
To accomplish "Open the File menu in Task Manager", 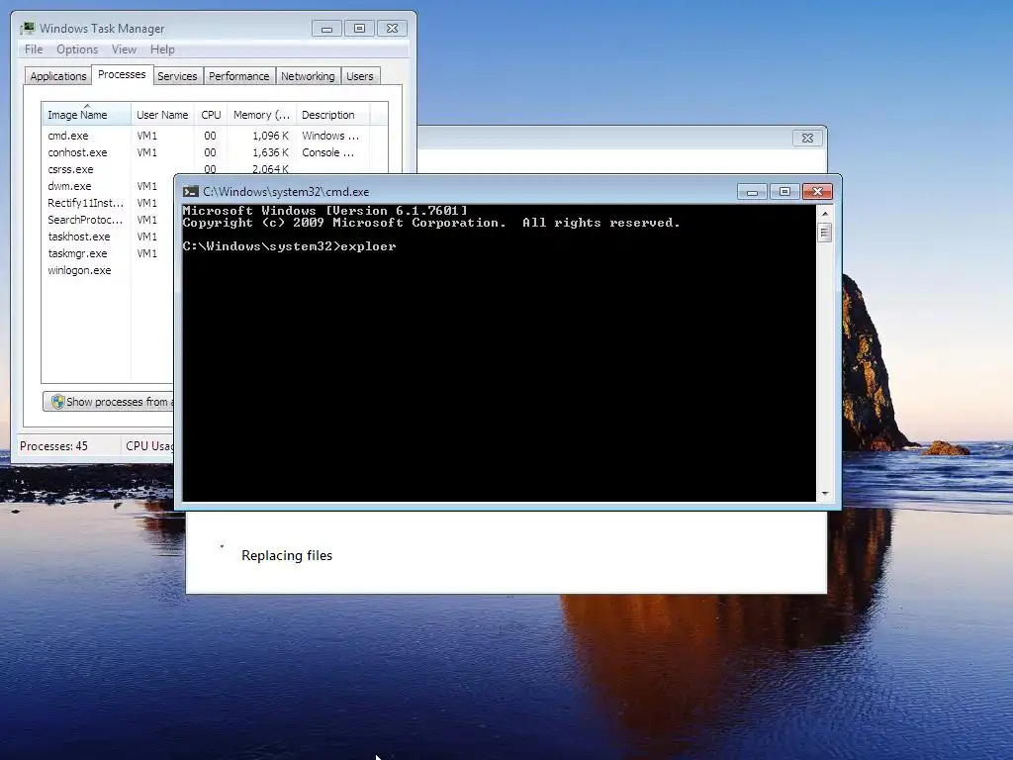I will coord(34,49).
